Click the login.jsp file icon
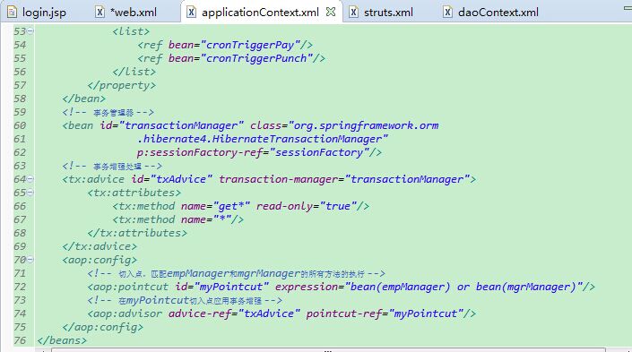This screenshot has width=632, height=352. (x=12, y=12)
